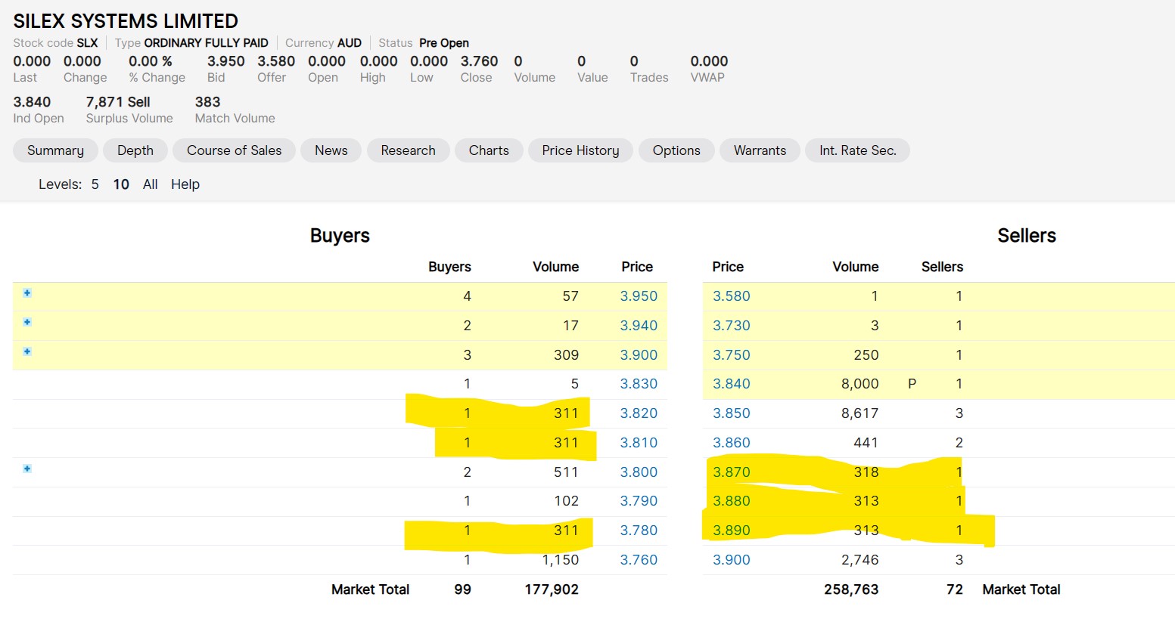This screenshot has height=625, width=1175.
Task: Show All depth levels
Action: pyautogui.click(x=151, y=184)
